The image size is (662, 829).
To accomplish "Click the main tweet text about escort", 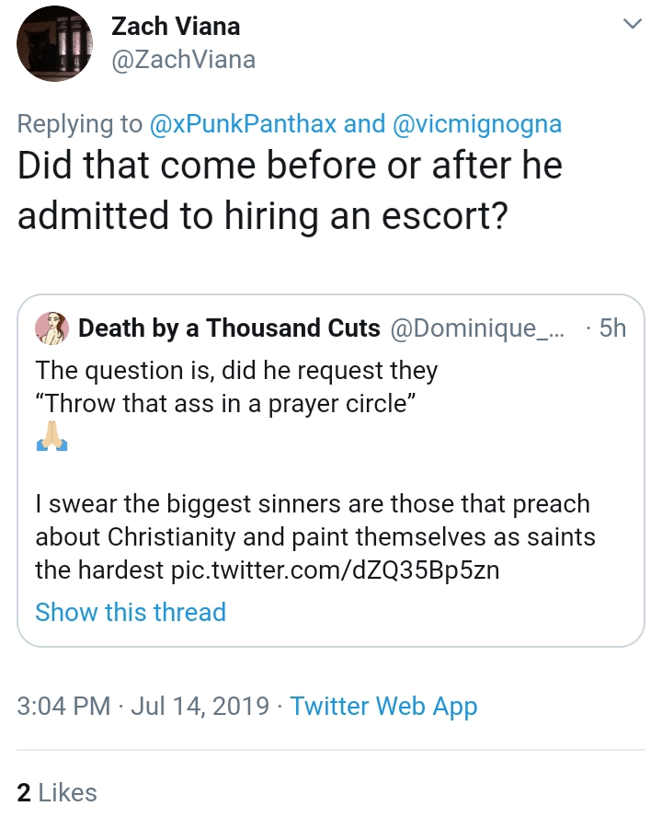I will (x=290, y=190).
